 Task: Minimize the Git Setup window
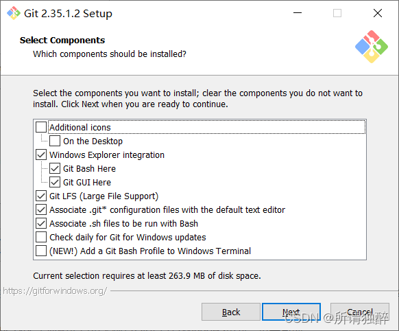(x=298, y=13)
